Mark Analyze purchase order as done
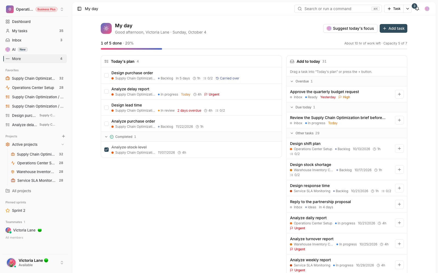 pyautogui.click(x=106, y=124)
